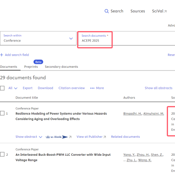The height and width of the screenshot is (175, 175).
Task: Open SciVal external link arrow icon
Action: (165, 11)
